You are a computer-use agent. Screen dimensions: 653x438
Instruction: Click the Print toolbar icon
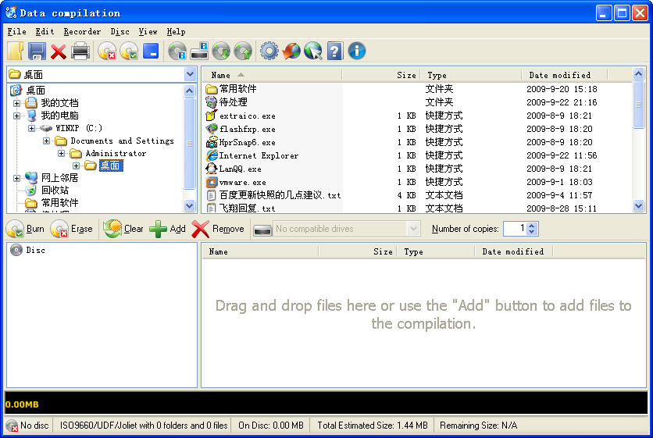click(x=80, y=52)
